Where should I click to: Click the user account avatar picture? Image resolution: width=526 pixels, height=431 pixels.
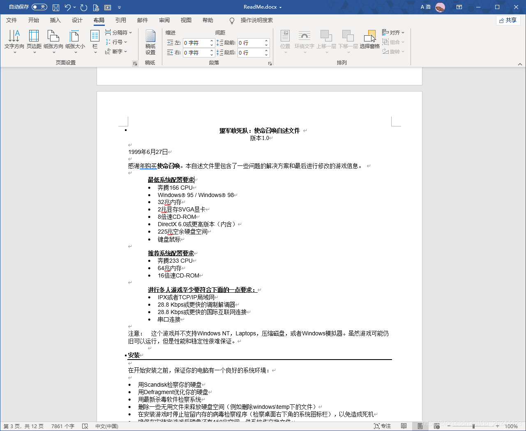(x=440, y=7)
